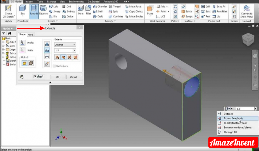The width and height of the screenshot is (259, 151).
Task: Click the Profile selector button
Action: [x=23, y=43]
